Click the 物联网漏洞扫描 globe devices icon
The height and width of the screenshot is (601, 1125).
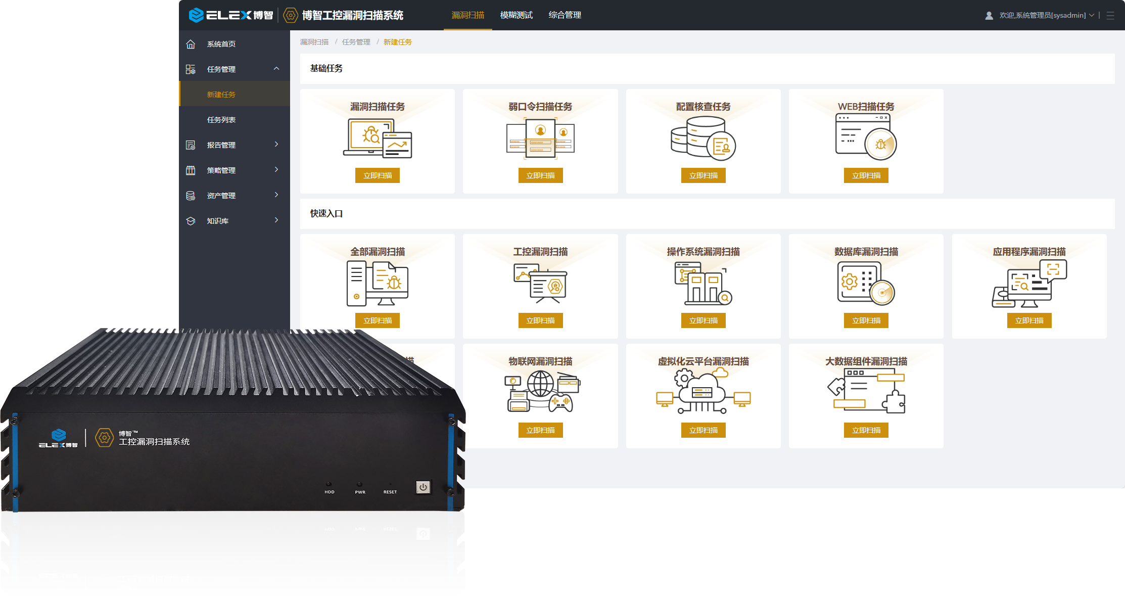point(542,392)
